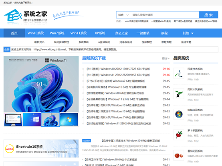Open Windows10 22H2 19045.7727 X64 专业版 entry
The height and width of the screenshot is (166, 222).
tap(118, 69)
